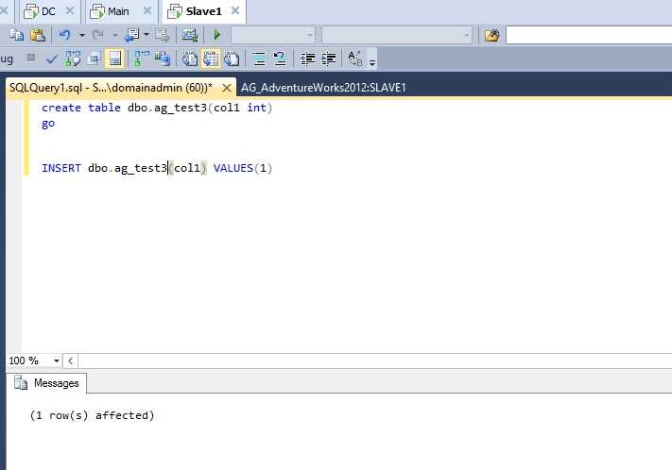Image resolution: width=672 pixels, height=470 pixels.
Task: Toggle IntelliSense Enabled
Action: point(114,59)
